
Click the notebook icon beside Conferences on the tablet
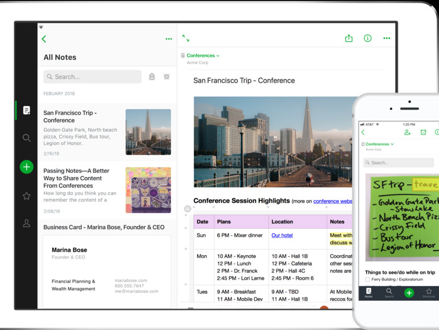click(182, 55)
